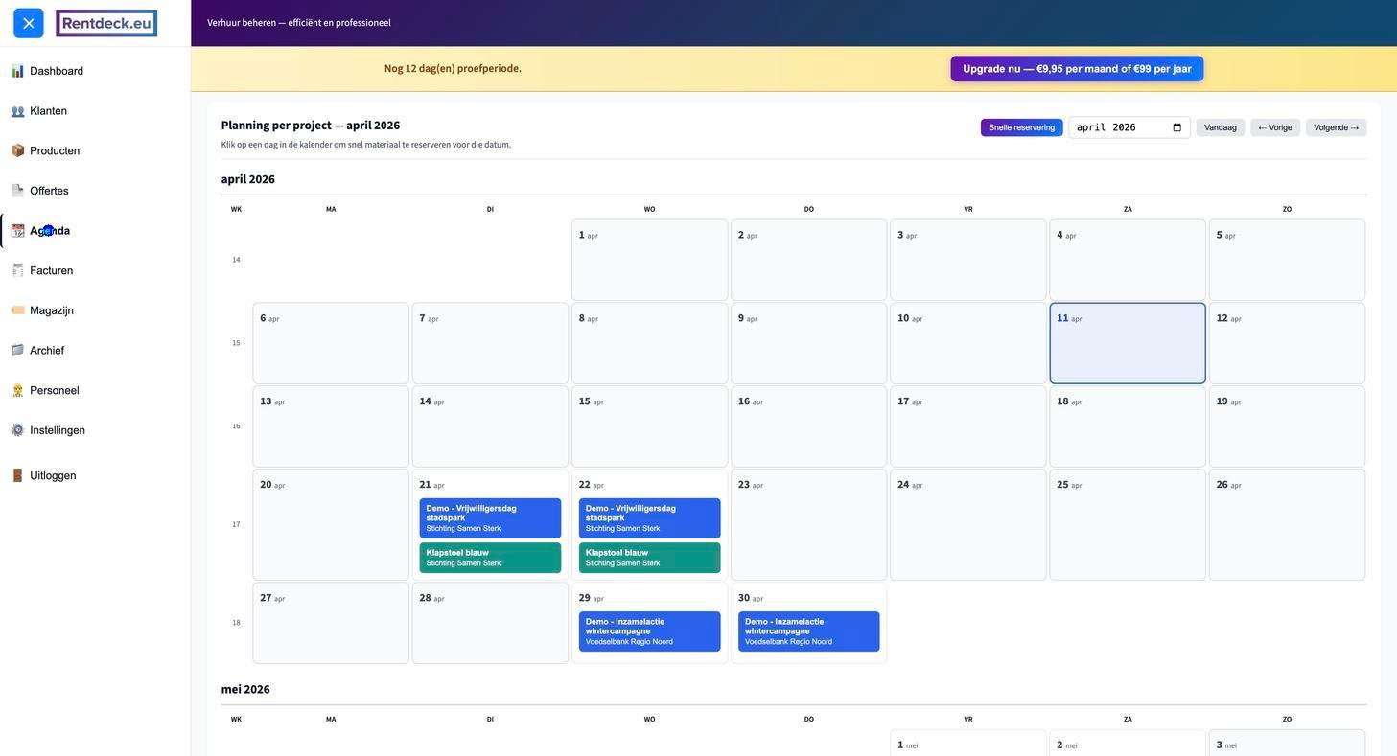Click the Personeel worker icon
Viewport: 1397px width, 756px height.
point(17,390)
